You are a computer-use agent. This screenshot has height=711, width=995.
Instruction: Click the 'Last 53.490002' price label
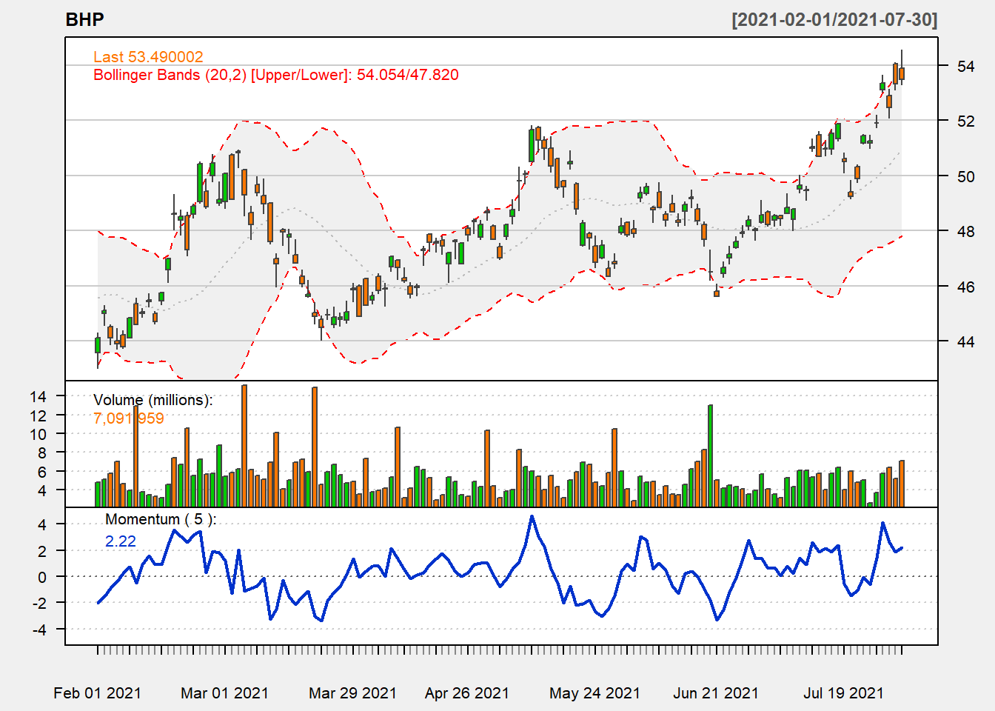[x=148, y=57]
